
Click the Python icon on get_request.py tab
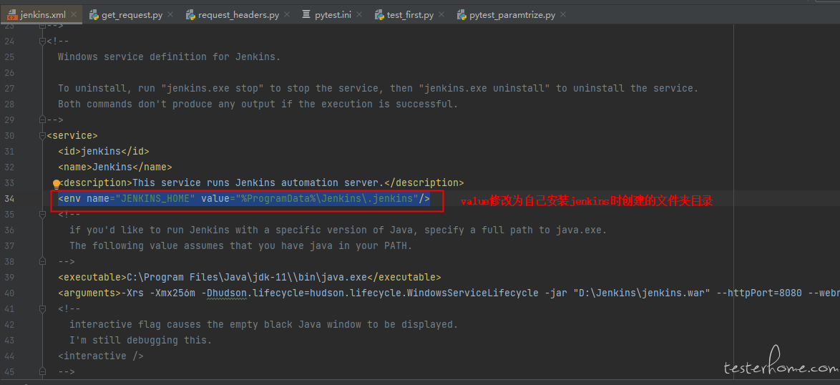(x=94, y=15)
